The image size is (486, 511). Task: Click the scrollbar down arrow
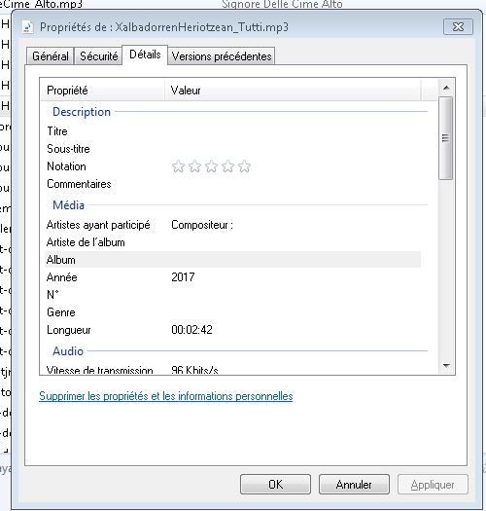click(446, 366)
